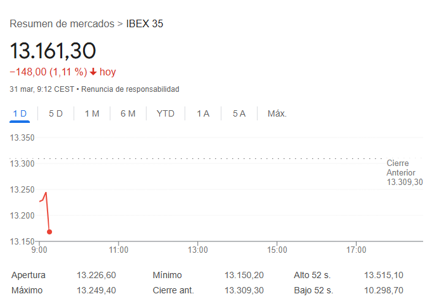This screenshot has height=306, width=439.
Task: Click the 13.161,30 index price
Action: click(53, 50)
